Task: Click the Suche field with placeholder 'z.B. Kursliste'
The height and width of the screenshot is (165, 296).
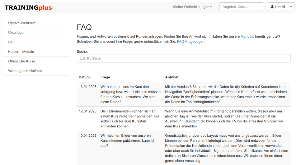Action: pyautogui.click(x=184, y=58)
